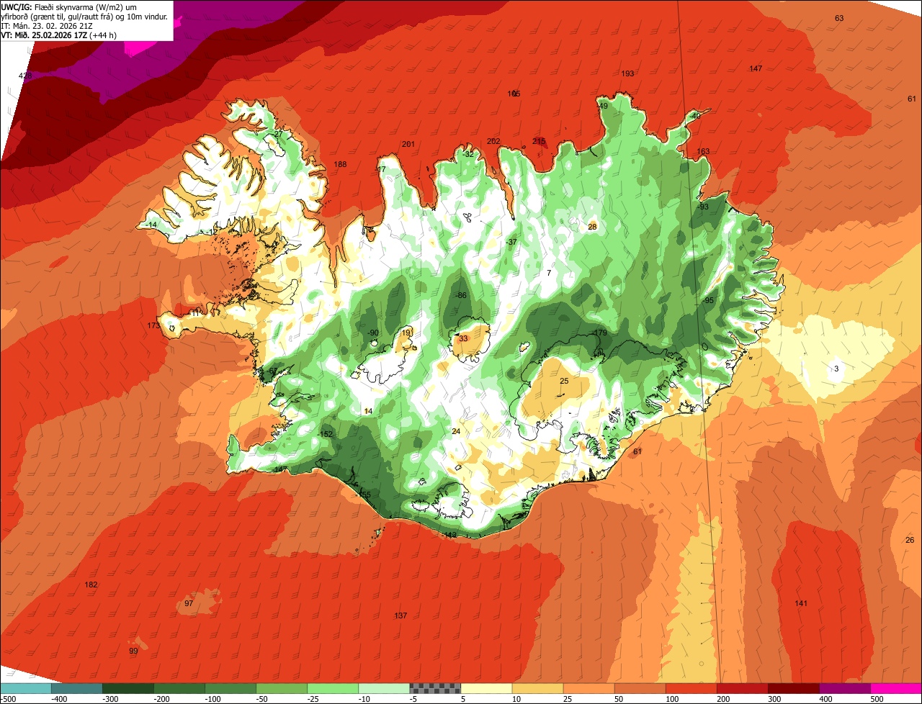
Task: Select the magenta legend swatch between 400 and 500
Action: pyautogui.click(x=845, y=689)
